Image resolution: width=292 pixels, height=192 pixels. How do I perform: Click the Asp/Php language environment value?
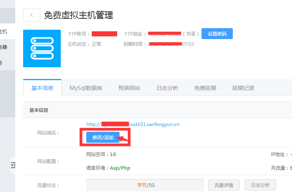click(x=120, y=168)
